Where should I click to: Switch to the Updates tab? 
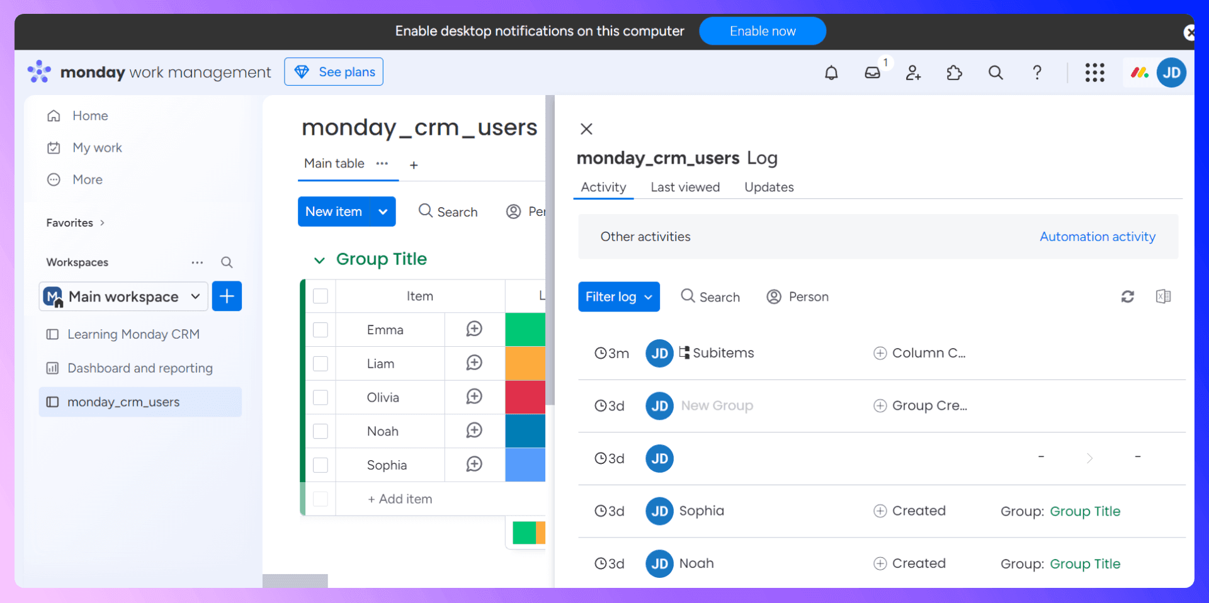tap(769, 187)
